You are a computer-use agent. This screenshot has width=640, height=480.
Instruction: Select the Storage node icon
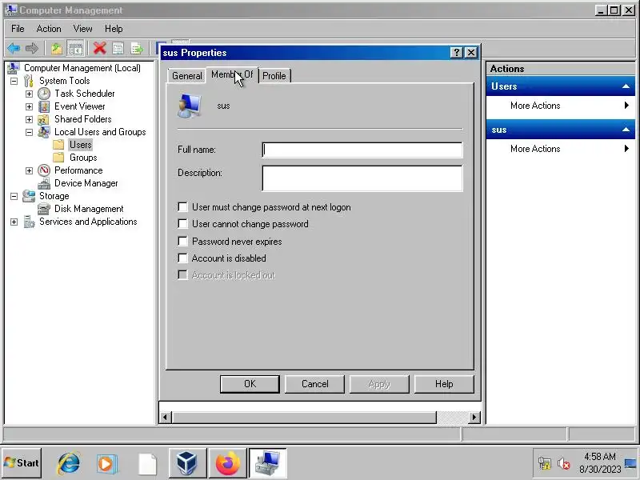[x=29, y=196]
